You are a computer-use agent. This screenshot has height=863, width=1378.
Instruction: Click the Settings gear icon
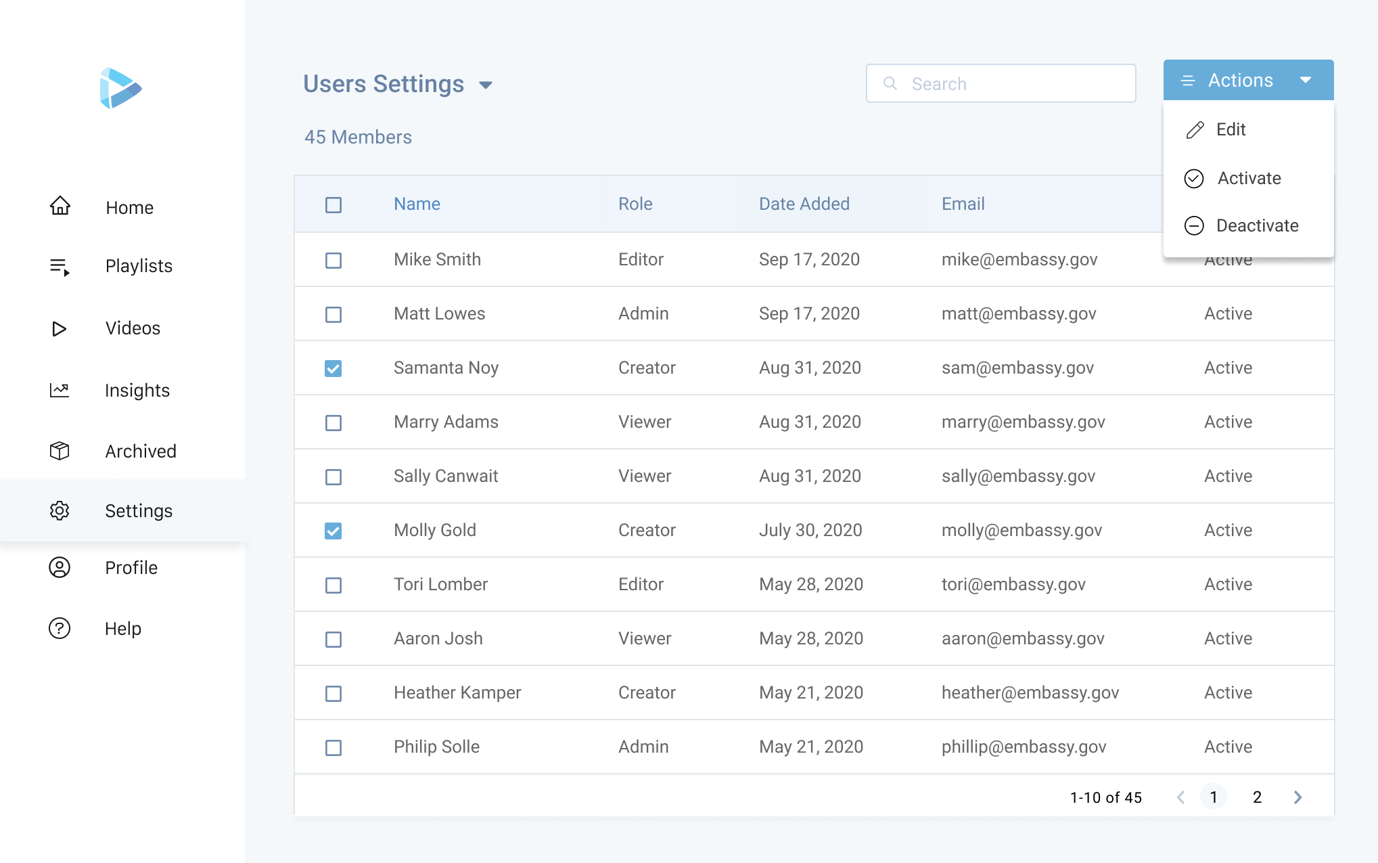click(x=61, y=509)
